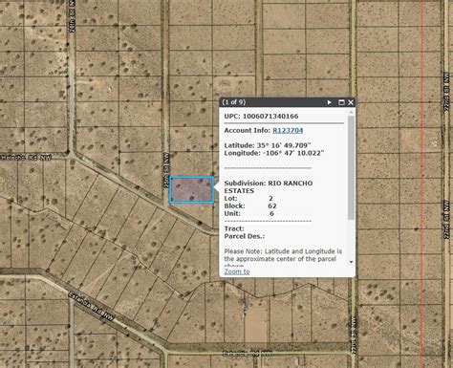Click the Lot: 2 row
The image size is (453, 368).
tap(248, 198)
